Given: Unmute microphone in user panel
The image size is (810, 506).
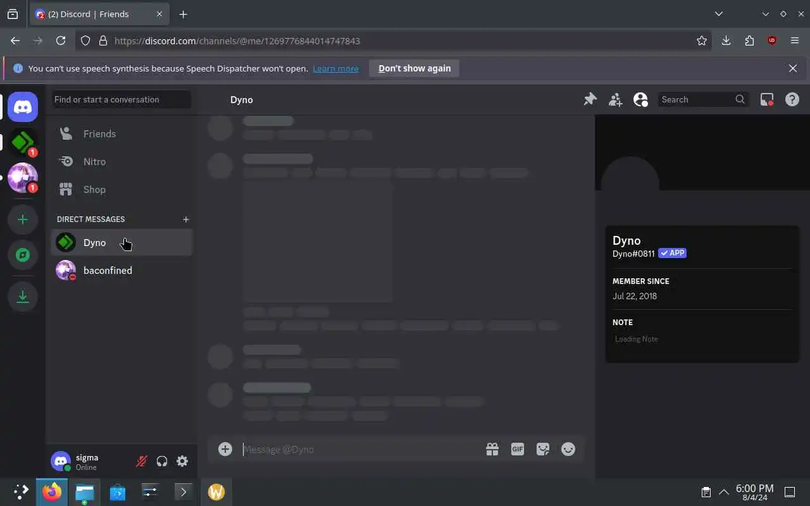Looking at the screenshot, I should (142, 461).
